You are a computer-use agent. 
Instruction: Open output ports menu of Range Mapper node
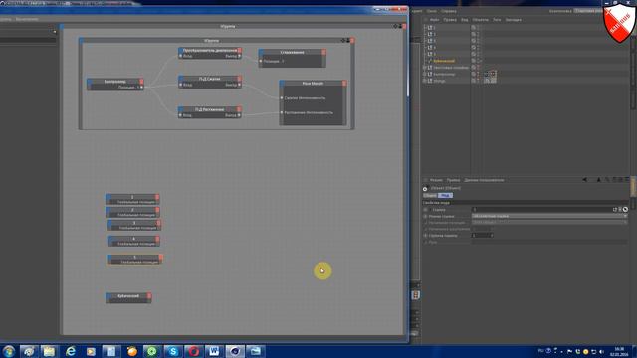click(x=239, y=51)
